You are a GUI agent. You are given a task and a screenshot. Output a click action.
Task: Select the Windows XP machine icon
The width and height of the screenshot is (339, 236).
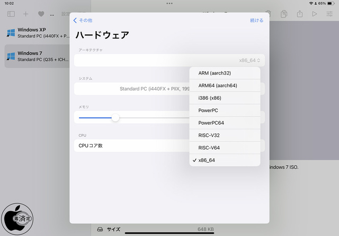(x=11, y=33)
